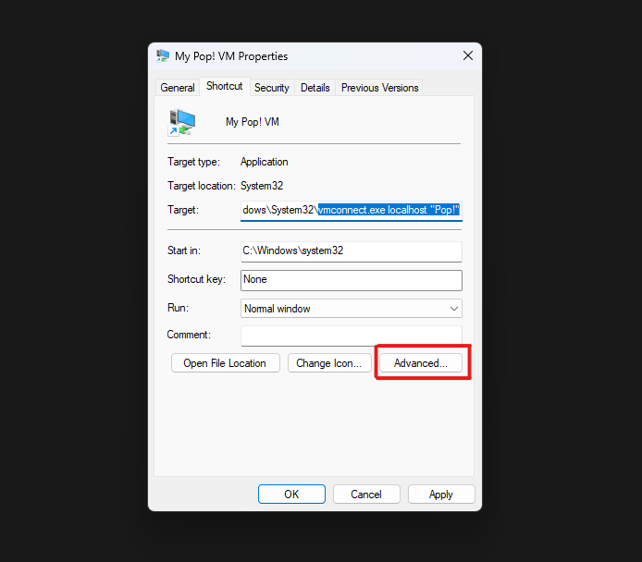
Task: Go to the Details tab
Action: coord(315,88)
